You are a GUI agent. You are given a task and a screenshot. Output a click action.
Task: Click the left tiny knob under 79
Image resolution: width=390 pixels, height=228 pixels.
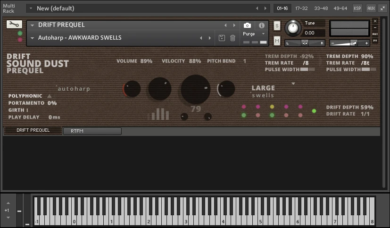pyautogui.click(x=184, y=117)
